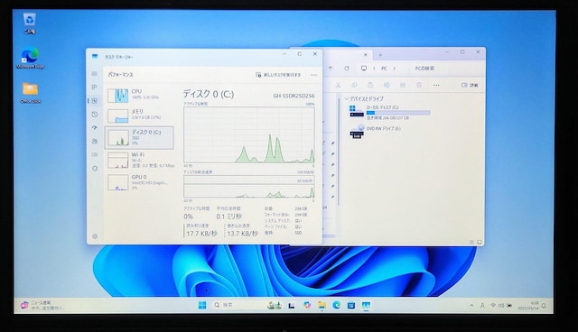The height and width of the screenshot is (332, 578).
Task: Click the disk transfer rate graph
Action: 249,187
